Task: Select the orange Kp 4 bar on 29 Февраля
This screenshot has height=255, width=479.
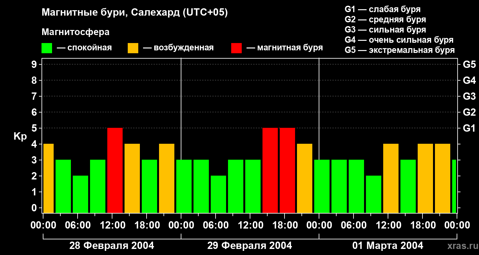Action: [x=305, y=178]
